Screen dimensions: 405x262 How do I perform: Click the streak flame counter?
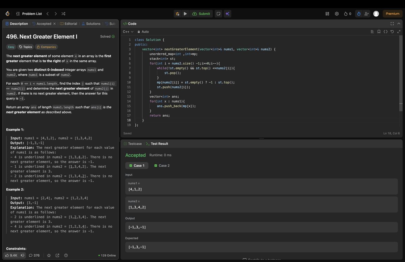(348, 14)
